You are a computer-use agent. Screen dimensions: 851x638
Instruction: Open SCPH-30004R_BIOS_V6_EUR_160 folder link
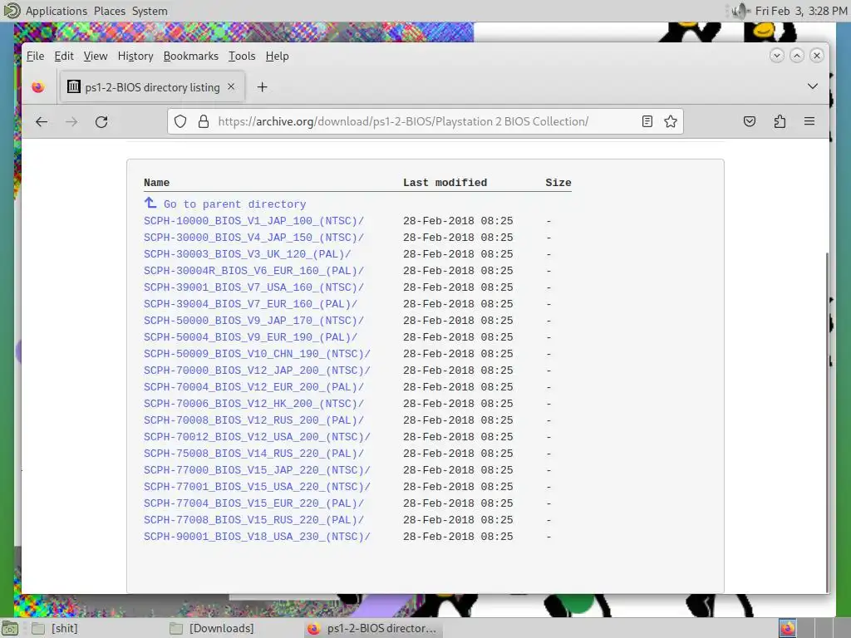coord(254,271)
